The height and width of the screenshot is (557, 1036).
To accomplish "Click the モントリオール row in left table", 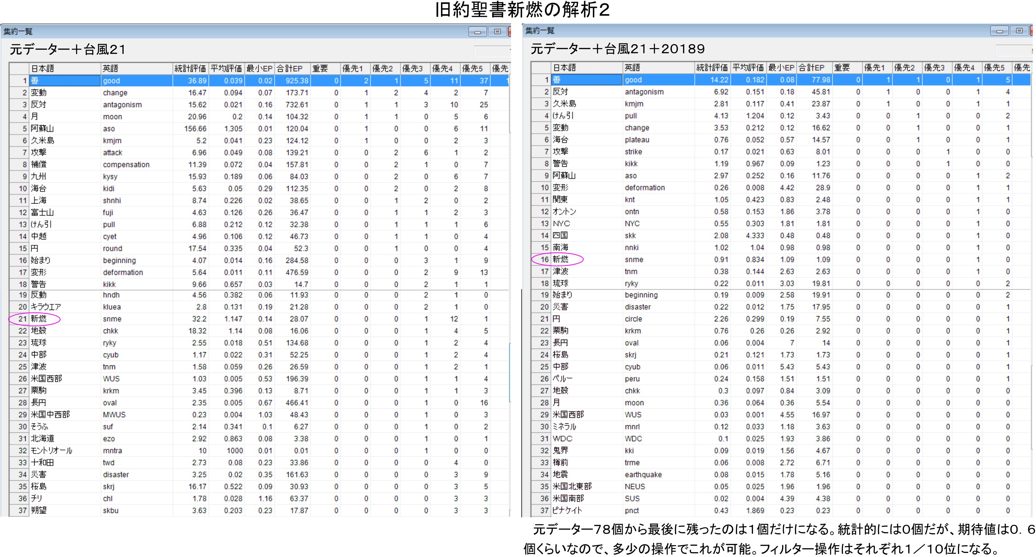I will tap(52, 451).
